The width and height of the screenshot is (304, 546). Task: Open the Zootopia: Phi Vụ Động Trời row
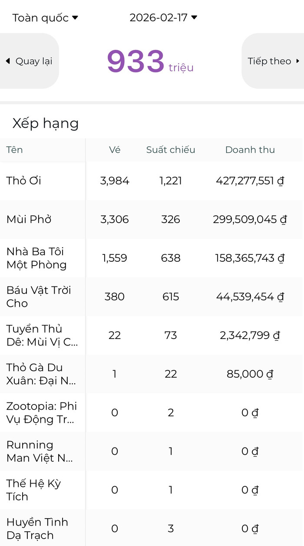[x=41, y=412]
